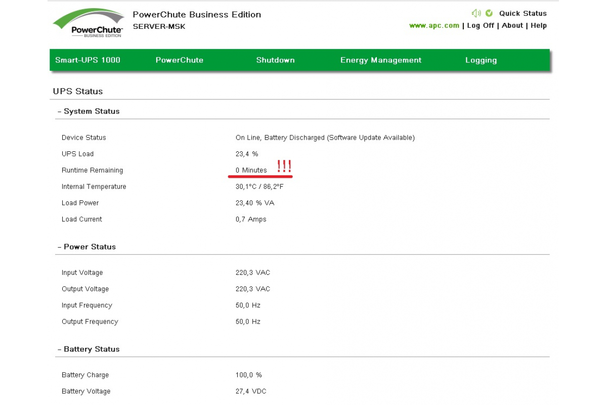The image size is (607, 405).
Task: Click the Load Power value 23,40 % VA
Action: (x=255, y=203)
